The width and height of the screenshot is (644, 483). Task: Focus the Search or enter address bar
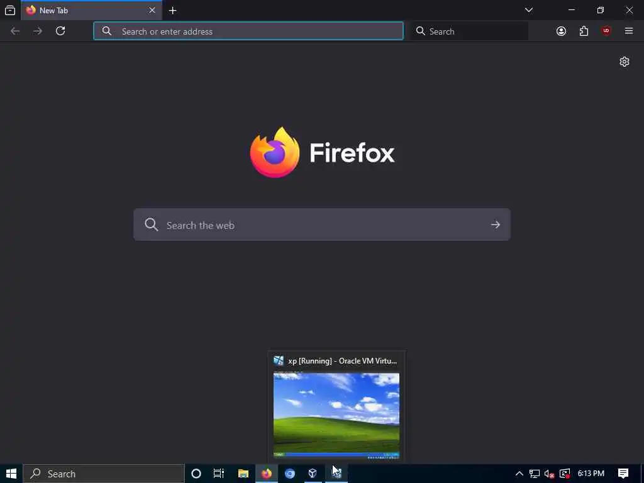click(x=248, y=31)
